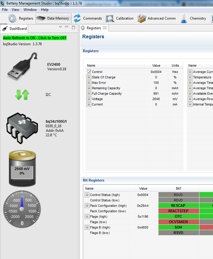This screenshot has height=259, width=213.
Task: Click RSVD cell in Flags B (low) row
Action: point(179,233)
